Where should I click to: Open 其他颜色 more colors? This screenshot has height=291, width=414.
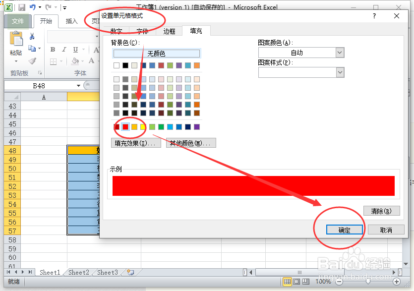click(x=191, y=143)
